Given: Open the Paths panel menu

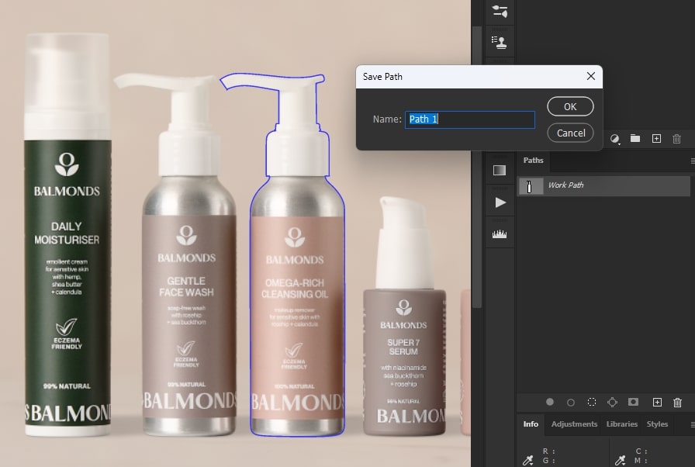Looking at the screenshot, I should click(692, 161).
